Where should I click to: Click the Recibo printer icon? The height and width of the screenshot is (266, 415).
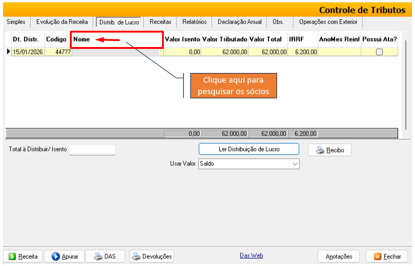(320, 150)
